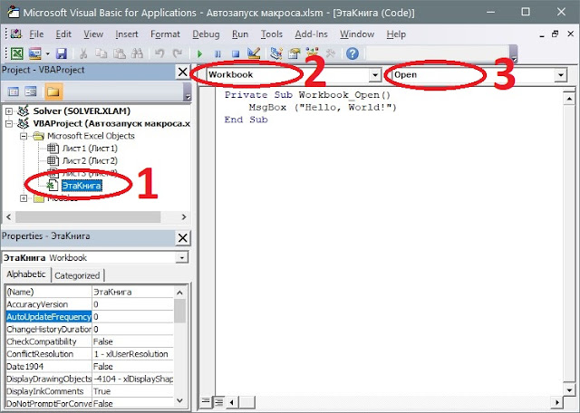Expand the Solver (SOLVER.XLAM) project node
The height and width of the screenshot is (413, 580).
(x=9, y=110)
